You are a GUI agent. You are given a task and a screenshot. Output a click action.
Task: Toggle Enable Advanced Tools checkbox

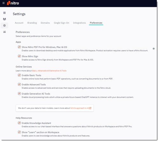[x=19, y=84]
